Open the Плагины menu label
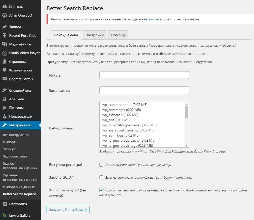Image resolution: width=254 pixels, height=220 pixels. pyautogui.click(x=16, y=108)
